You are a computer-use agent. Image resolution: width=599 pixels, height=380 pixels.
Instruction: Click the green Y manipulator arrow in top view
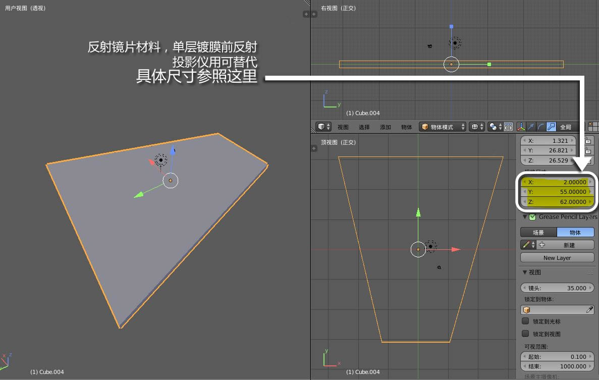(418, 212)
